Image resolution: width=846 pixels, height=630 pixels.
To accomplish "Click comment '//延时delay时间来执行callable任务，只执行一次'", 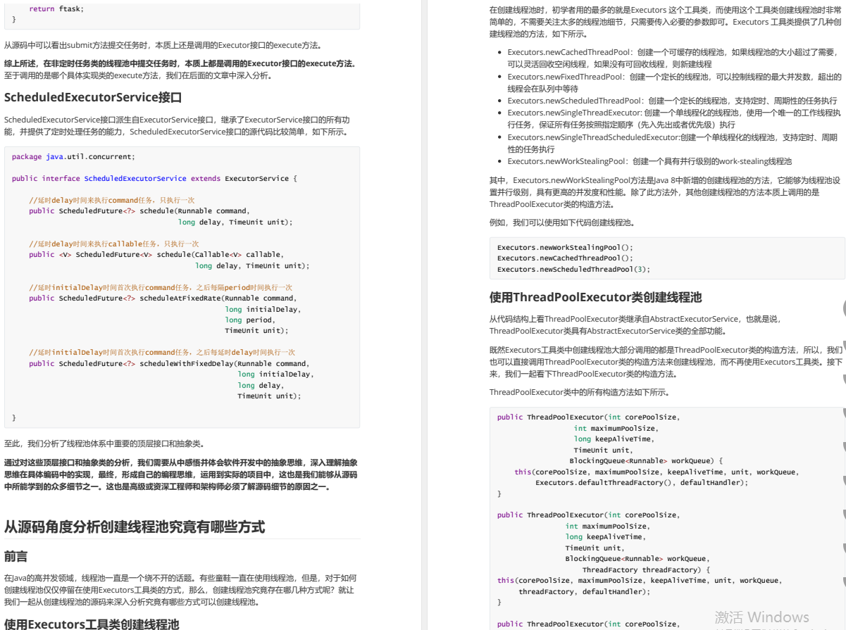I will (x=114, y=244).
